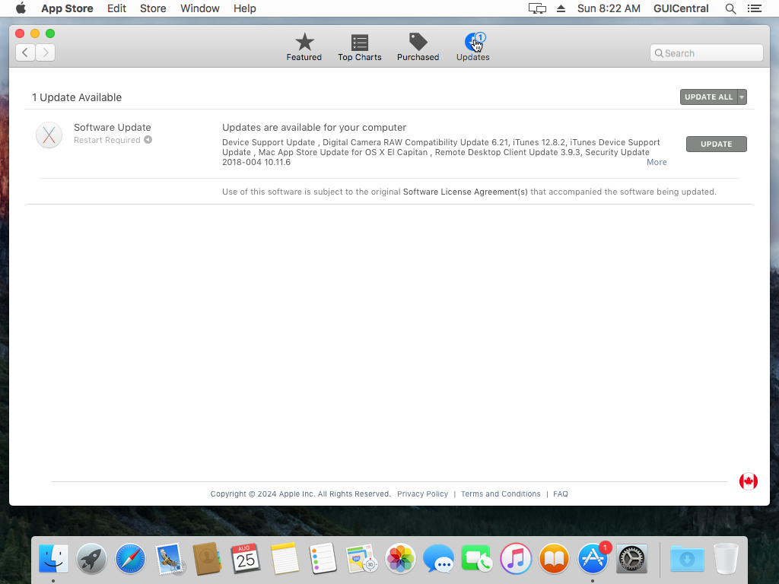779x584 pixels.
Task: Open the Apple menu
Action: pyautogui.click(x=21, y=8)
